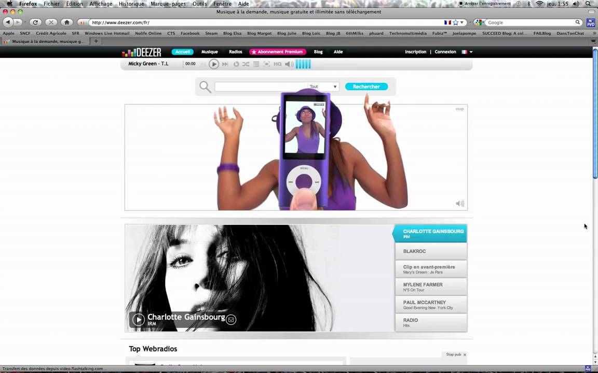The height and width of the screenshot is (373, 598).
Task: Open the player playlist queue icon
Action: point(256,64)
